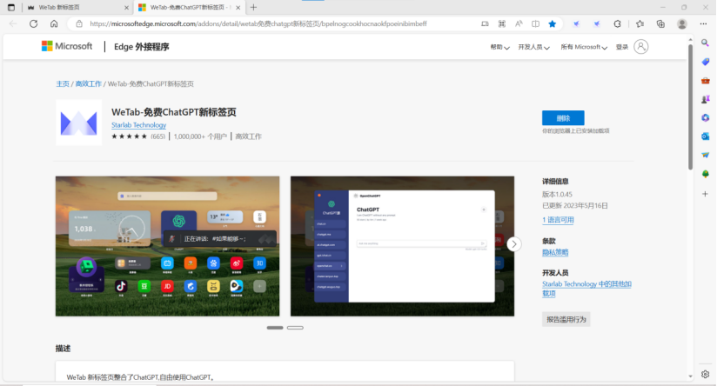
Task: Go to the home page icon
Action: point(54,23)
